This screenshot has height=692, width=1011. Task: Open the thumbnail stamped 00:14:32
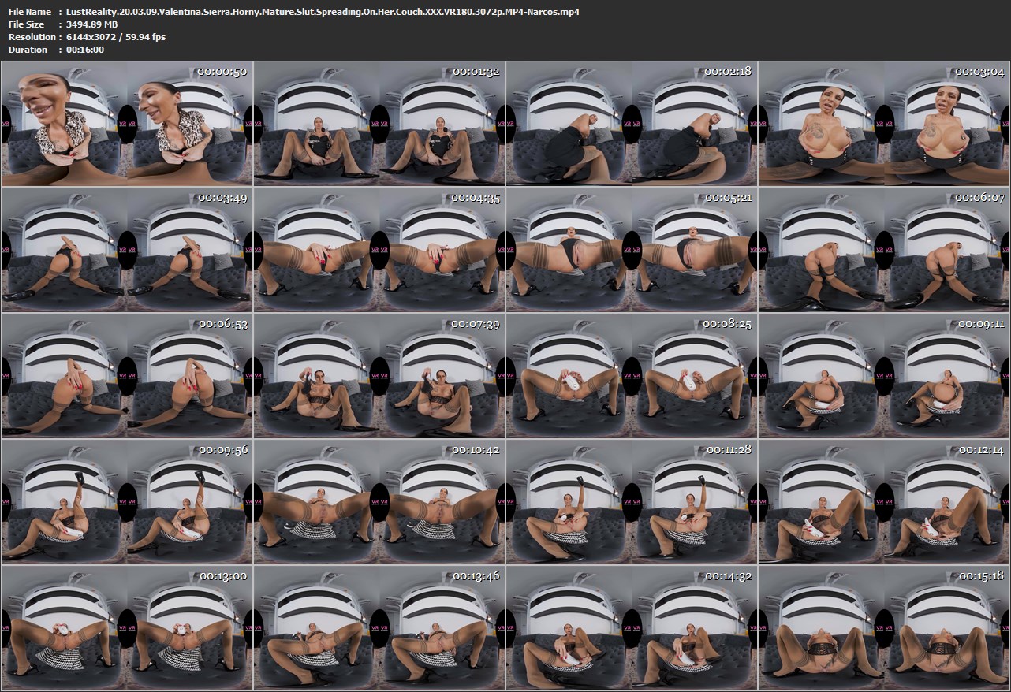pyautogui.click(x=632, y=627)
